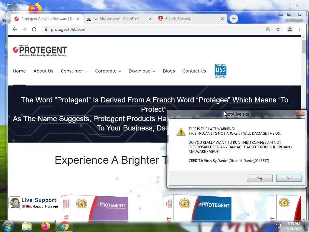309x232 pixels.
Task: Click the Protegent logo on the website
Action: 40,51
